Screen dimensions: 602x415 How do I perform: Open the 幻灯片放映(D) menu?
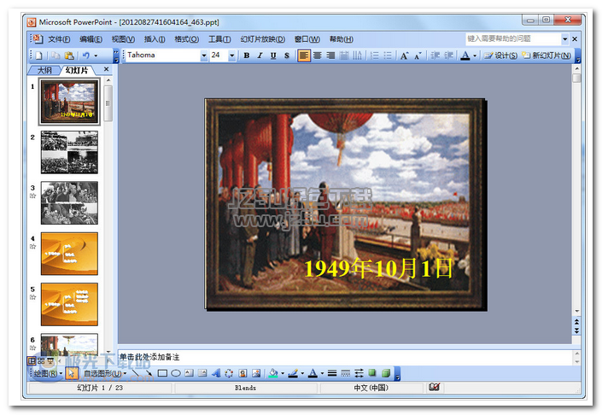(263, 39)
